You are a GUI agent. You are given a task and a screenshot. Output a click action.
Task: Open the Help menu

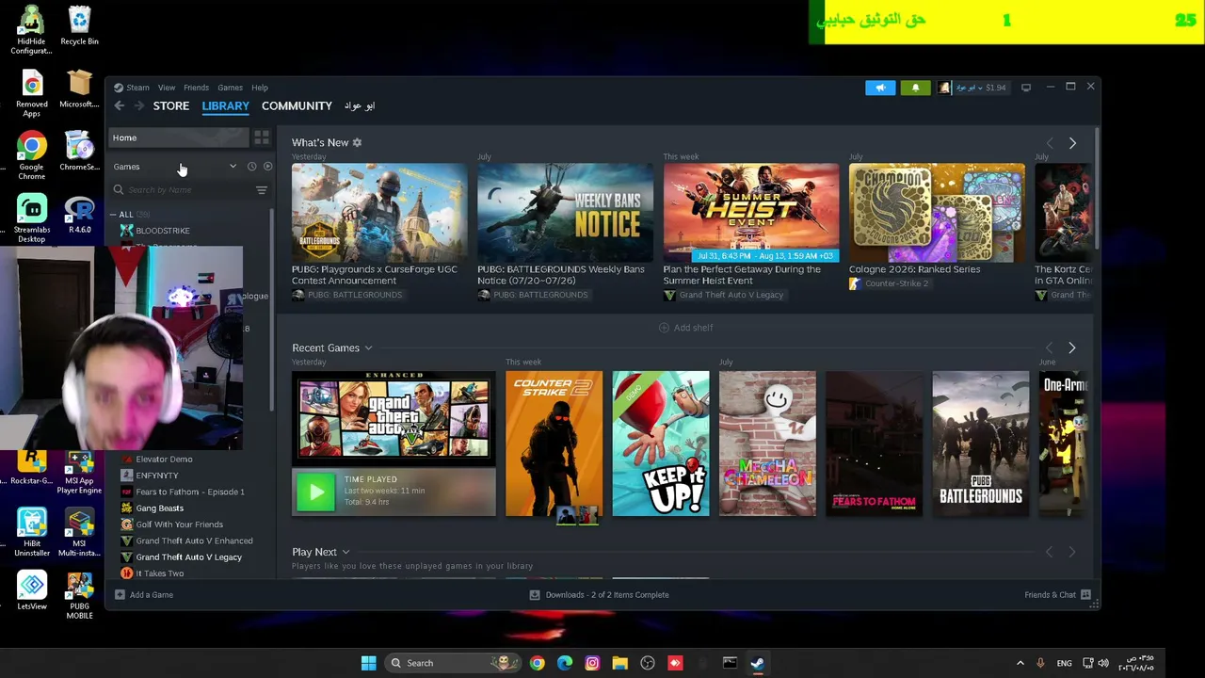tap(260, 88)
